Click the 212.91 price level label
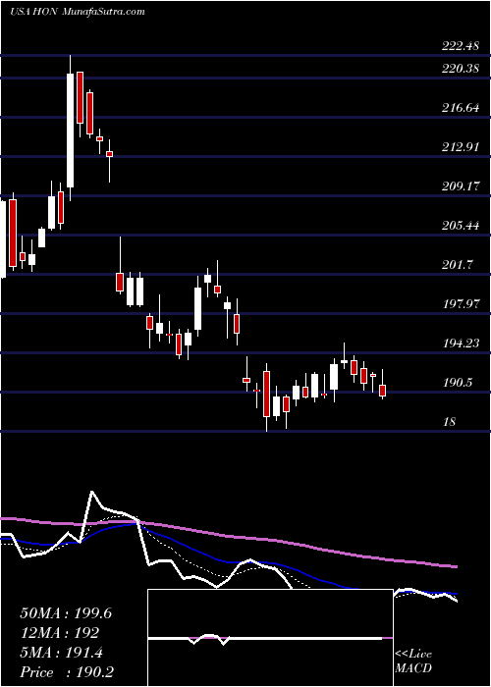This screenshot has height=687, width=491. click(461, 147)
